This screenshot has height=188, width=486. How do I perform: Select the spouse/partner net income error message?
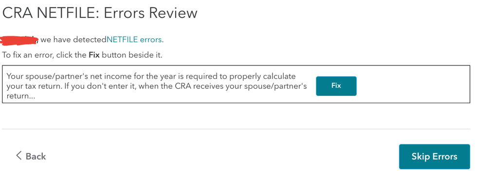click(x=157, y=86)
